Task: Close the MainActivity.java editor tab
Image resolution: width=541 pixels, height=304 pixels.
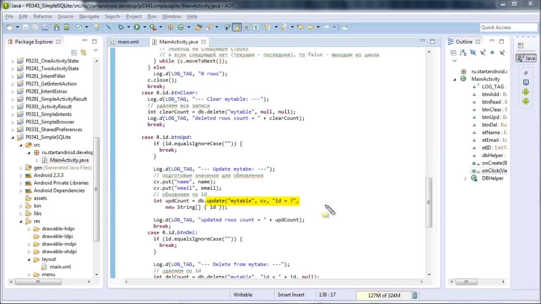Action: point(203,42)
